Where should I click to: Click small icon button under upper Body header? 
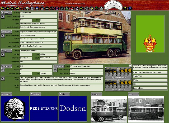point(3,55)
